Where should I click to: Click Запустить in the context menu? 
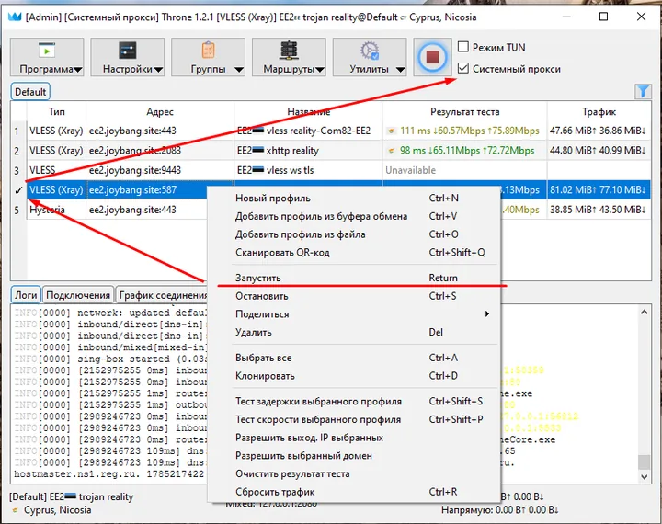(354, 278)
